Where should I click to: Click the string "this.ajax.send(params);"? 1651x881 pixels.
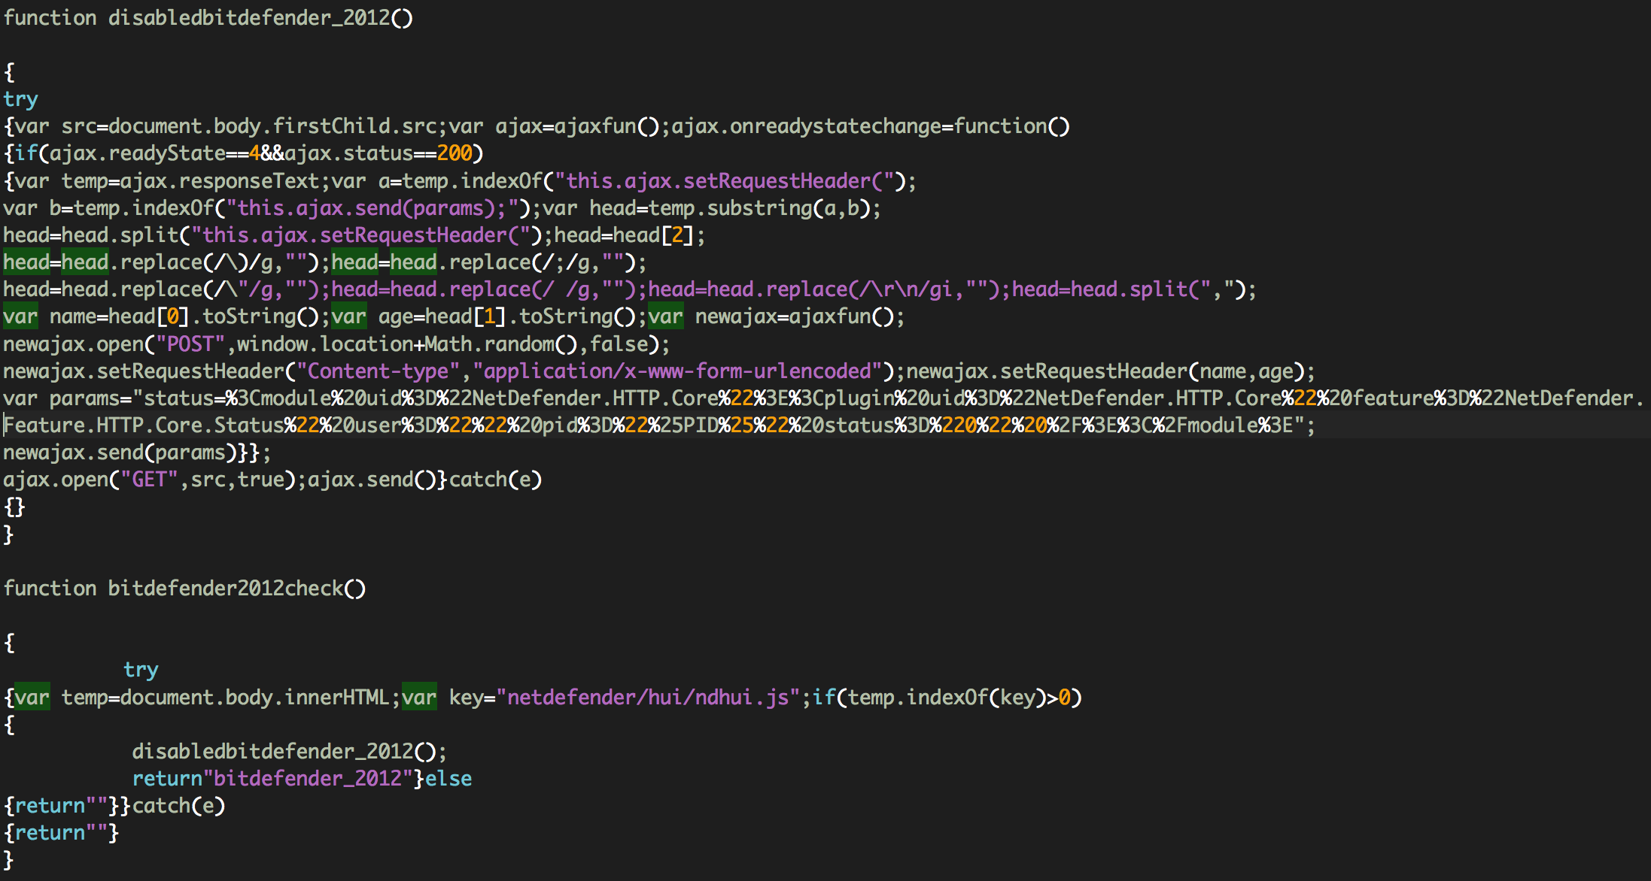372,208
